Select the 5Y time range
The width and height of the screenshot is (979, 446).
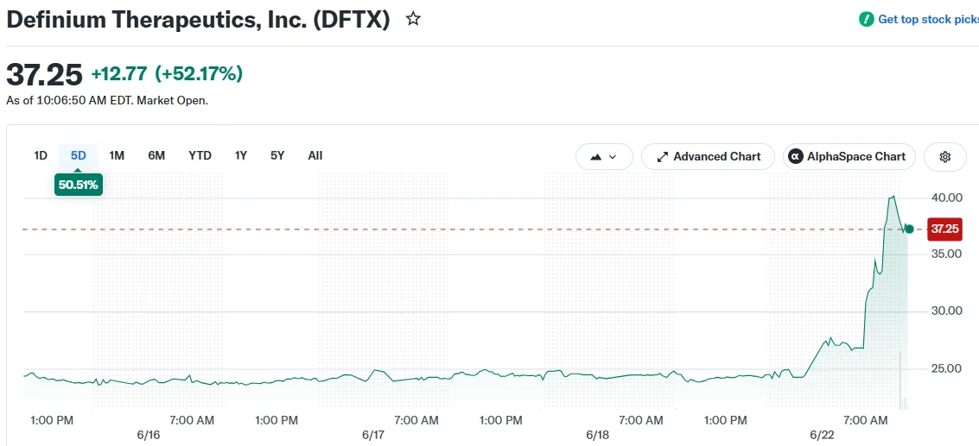[277, 155]
